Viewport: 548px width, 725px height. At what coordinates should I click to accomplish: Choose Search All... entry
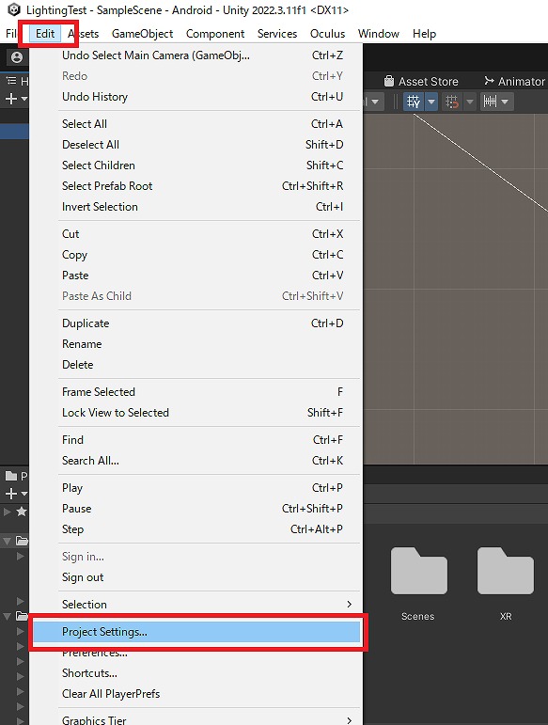pyautogui.click(x=196, y=461)
